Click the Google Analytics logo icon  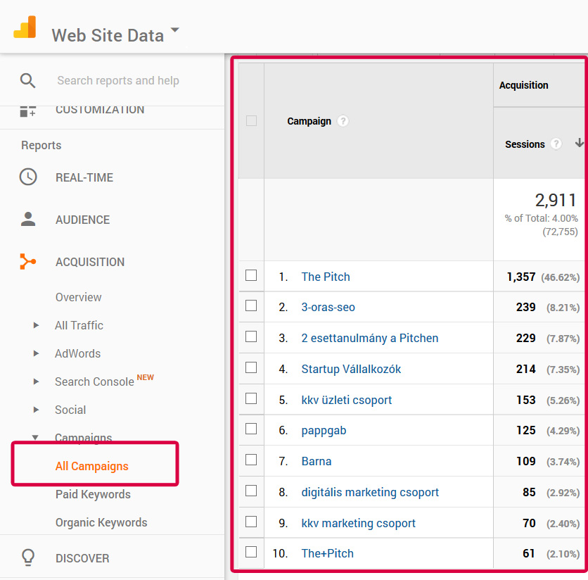coord(25,28)
